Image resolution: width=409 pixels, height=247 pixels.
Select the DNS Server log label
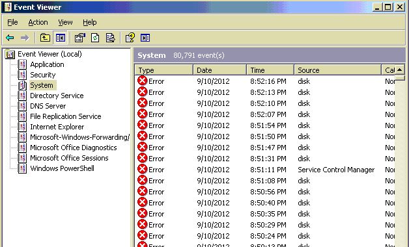(48, 106)
